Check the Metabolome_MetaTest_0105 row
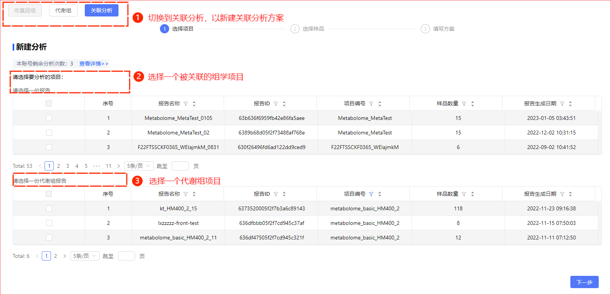 click(x=49, y=118)
